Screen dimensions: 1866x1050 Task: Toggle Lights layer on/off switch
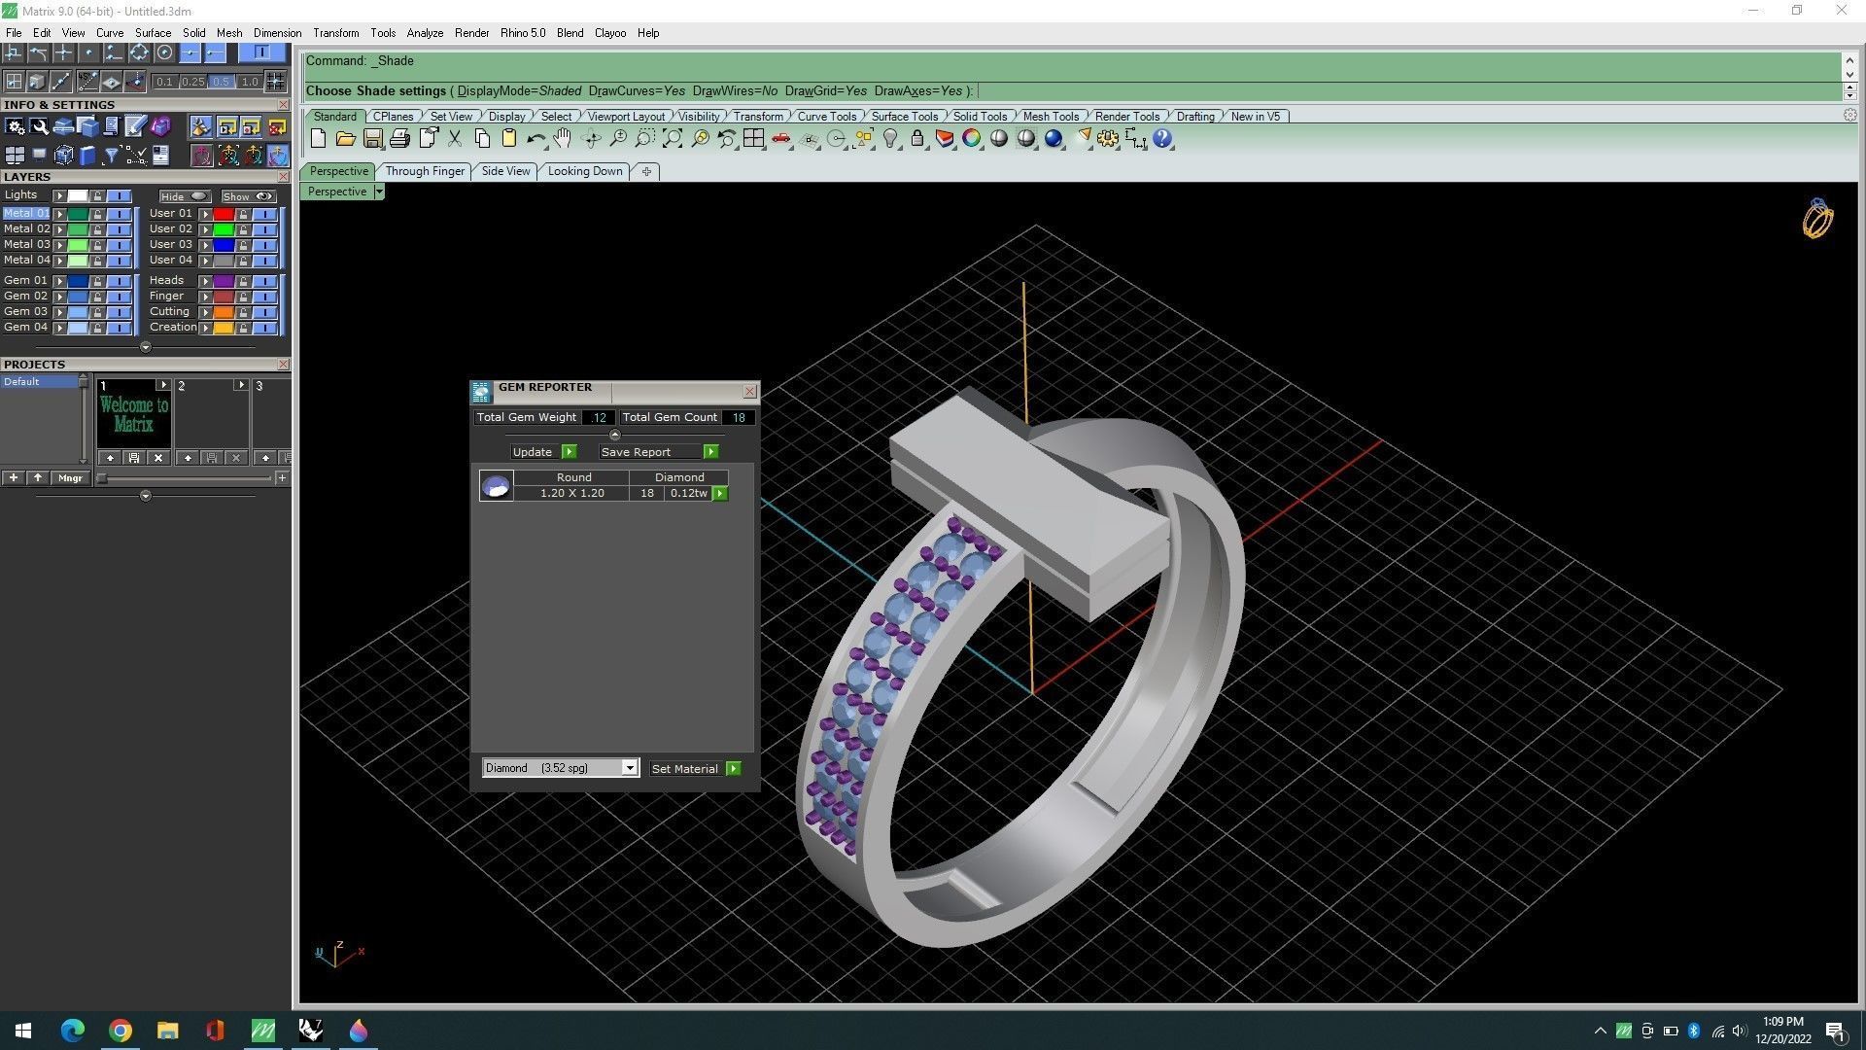(x=120, y=195)
